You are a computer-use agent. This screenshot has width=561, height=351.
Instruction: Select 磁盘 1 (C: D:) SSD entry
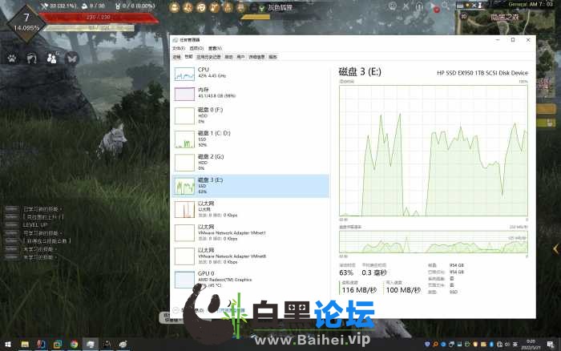251,139
